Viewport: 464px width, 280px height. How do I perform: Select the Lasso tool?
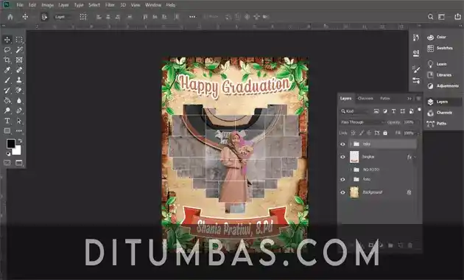click(7, 49)
